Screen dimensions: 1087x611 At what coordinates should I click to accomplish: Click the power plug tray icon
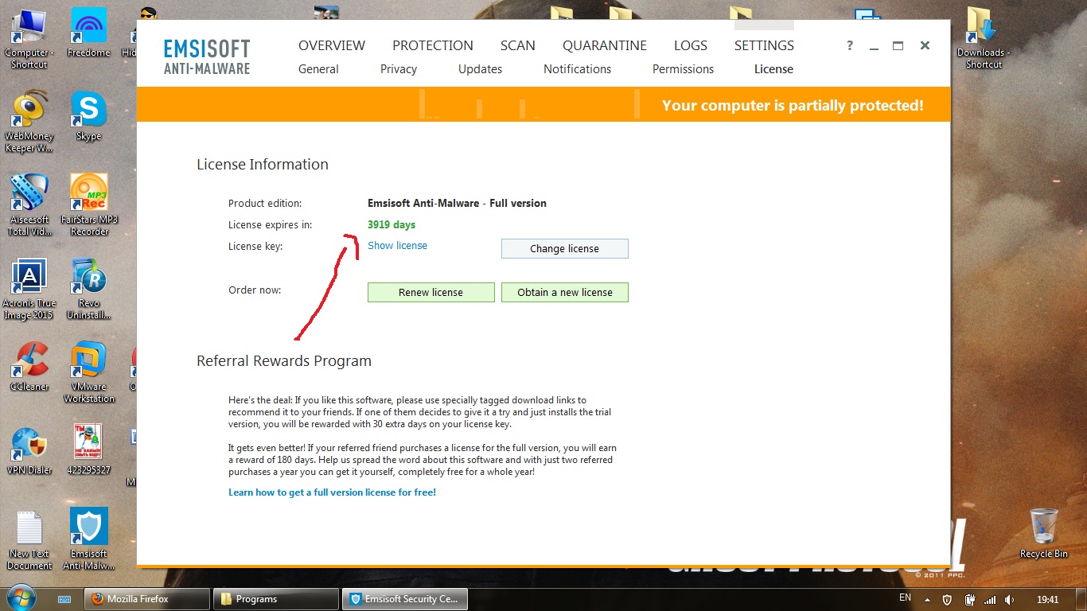tap(970, 599)
